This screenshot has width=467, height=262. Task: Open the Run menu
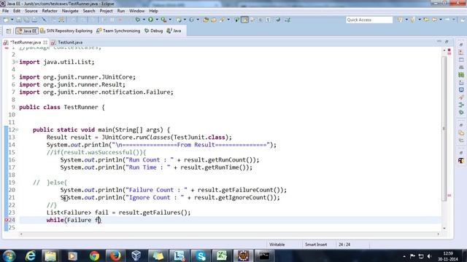point(121,11)
